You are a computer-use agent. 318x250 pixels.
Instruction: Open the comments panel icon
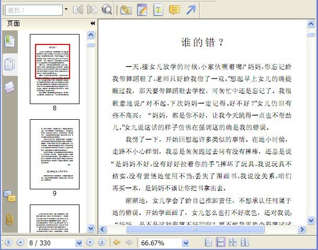(x=9, y=196)
